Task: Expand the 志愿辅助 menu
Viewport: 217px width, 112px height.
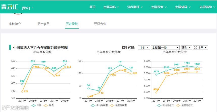Action: coord(207,7)
